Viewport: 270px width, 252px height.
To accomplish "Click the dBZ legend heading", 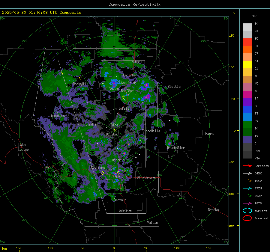I will pyautogui.click(x=254, y=16).
